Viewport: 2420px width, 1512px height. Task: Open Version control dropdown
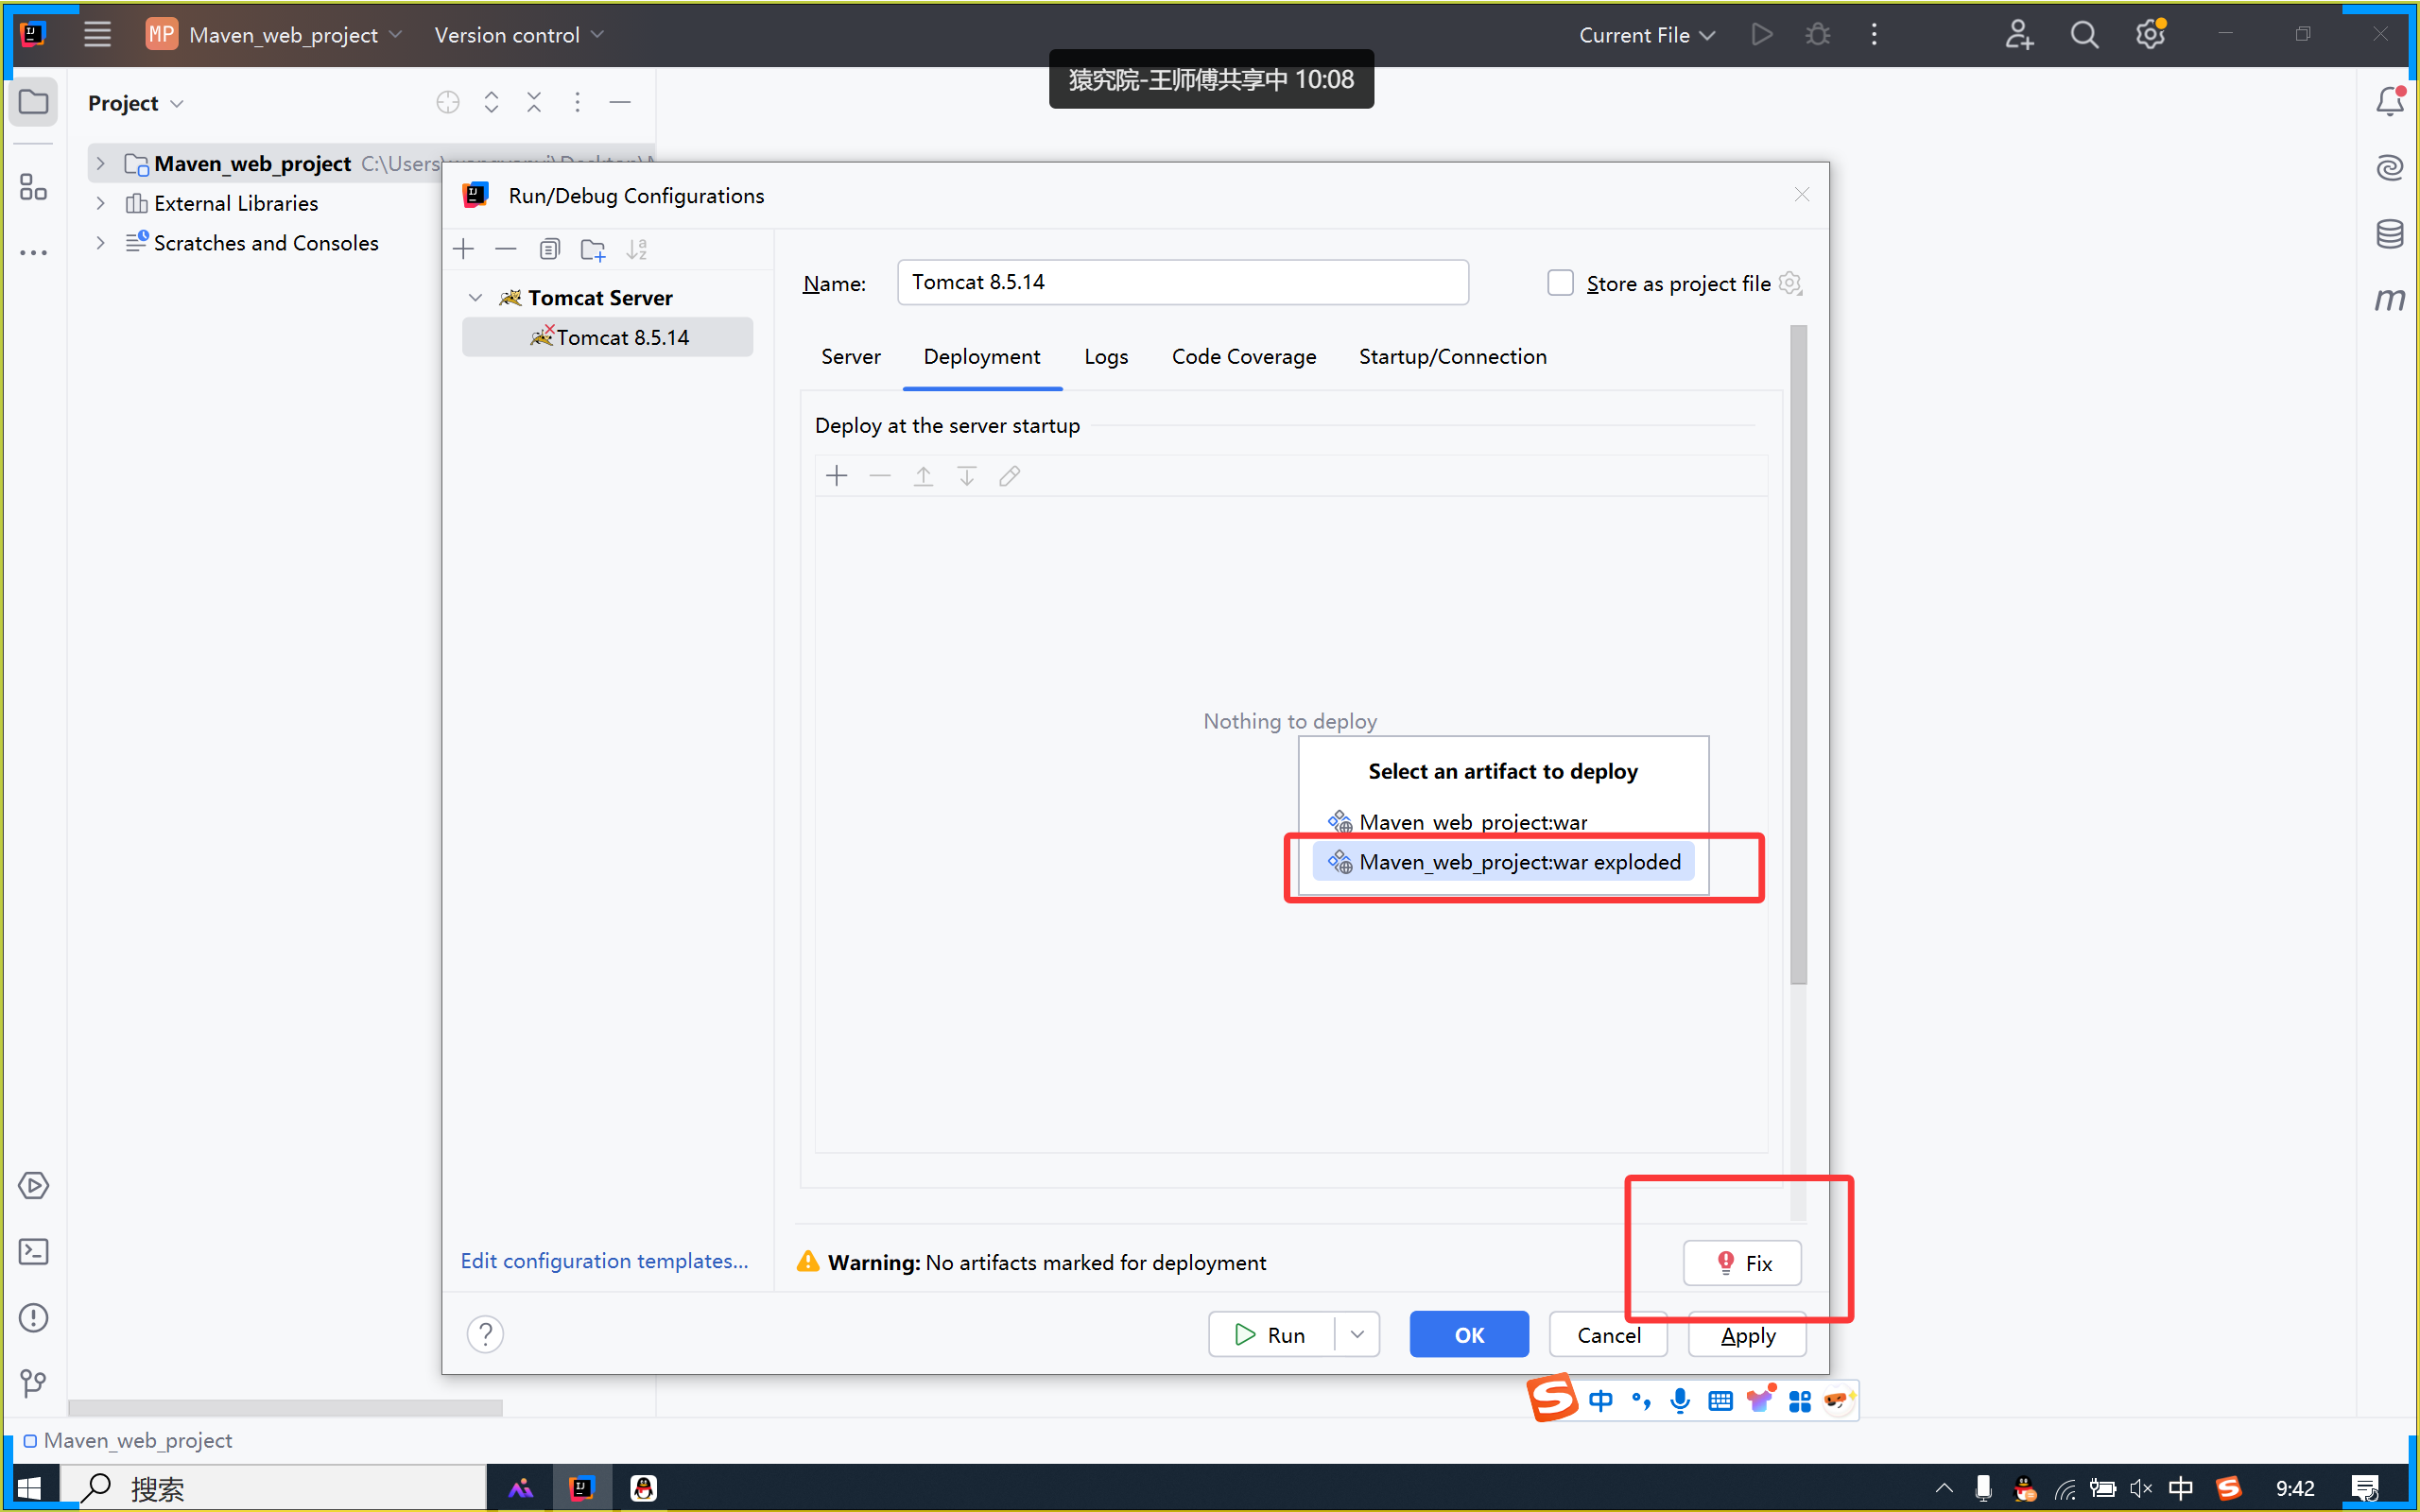(x=519, y=35)
